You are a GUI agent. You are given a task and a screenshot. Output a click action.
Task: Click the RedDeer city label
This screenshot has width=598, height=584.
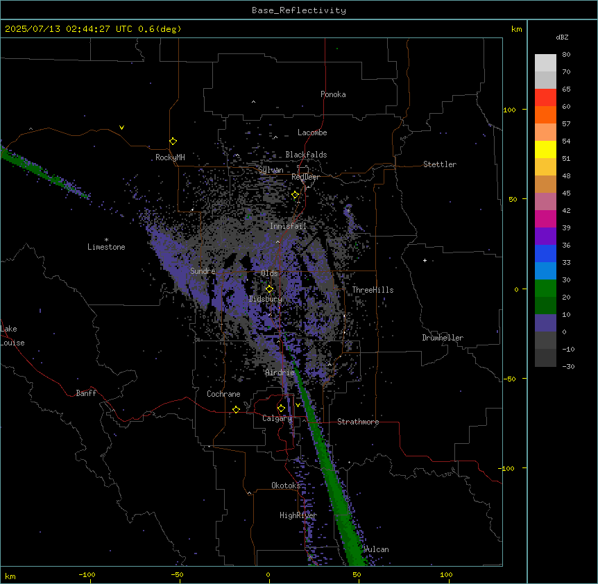(305, 177)
